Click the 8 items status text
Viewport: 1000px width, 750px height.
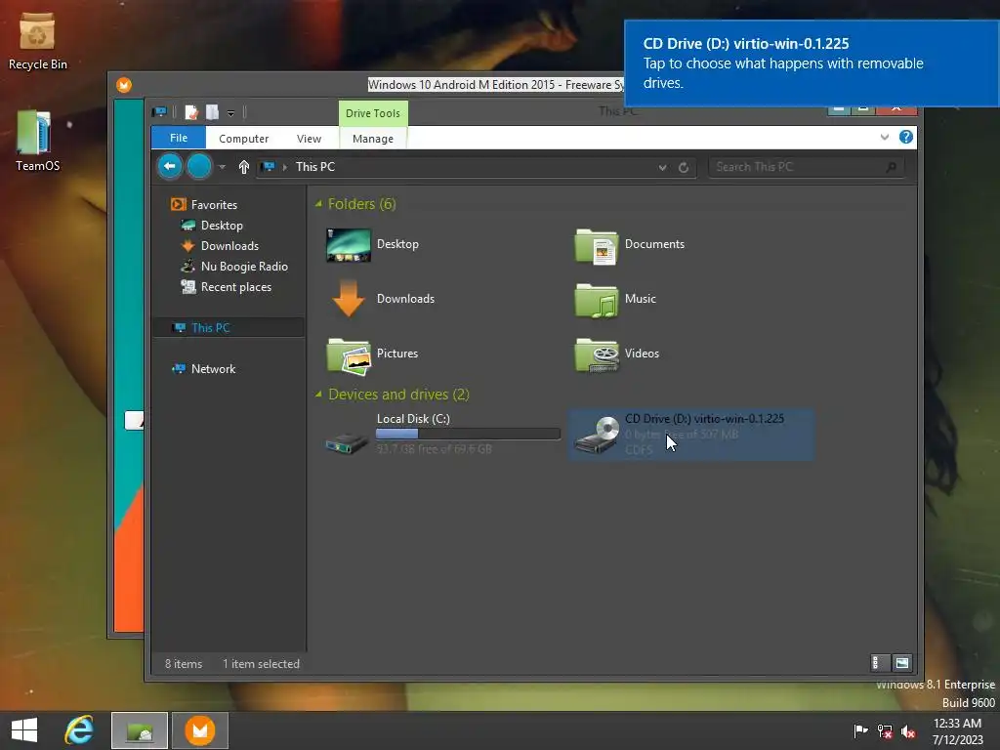click(184, 664)
